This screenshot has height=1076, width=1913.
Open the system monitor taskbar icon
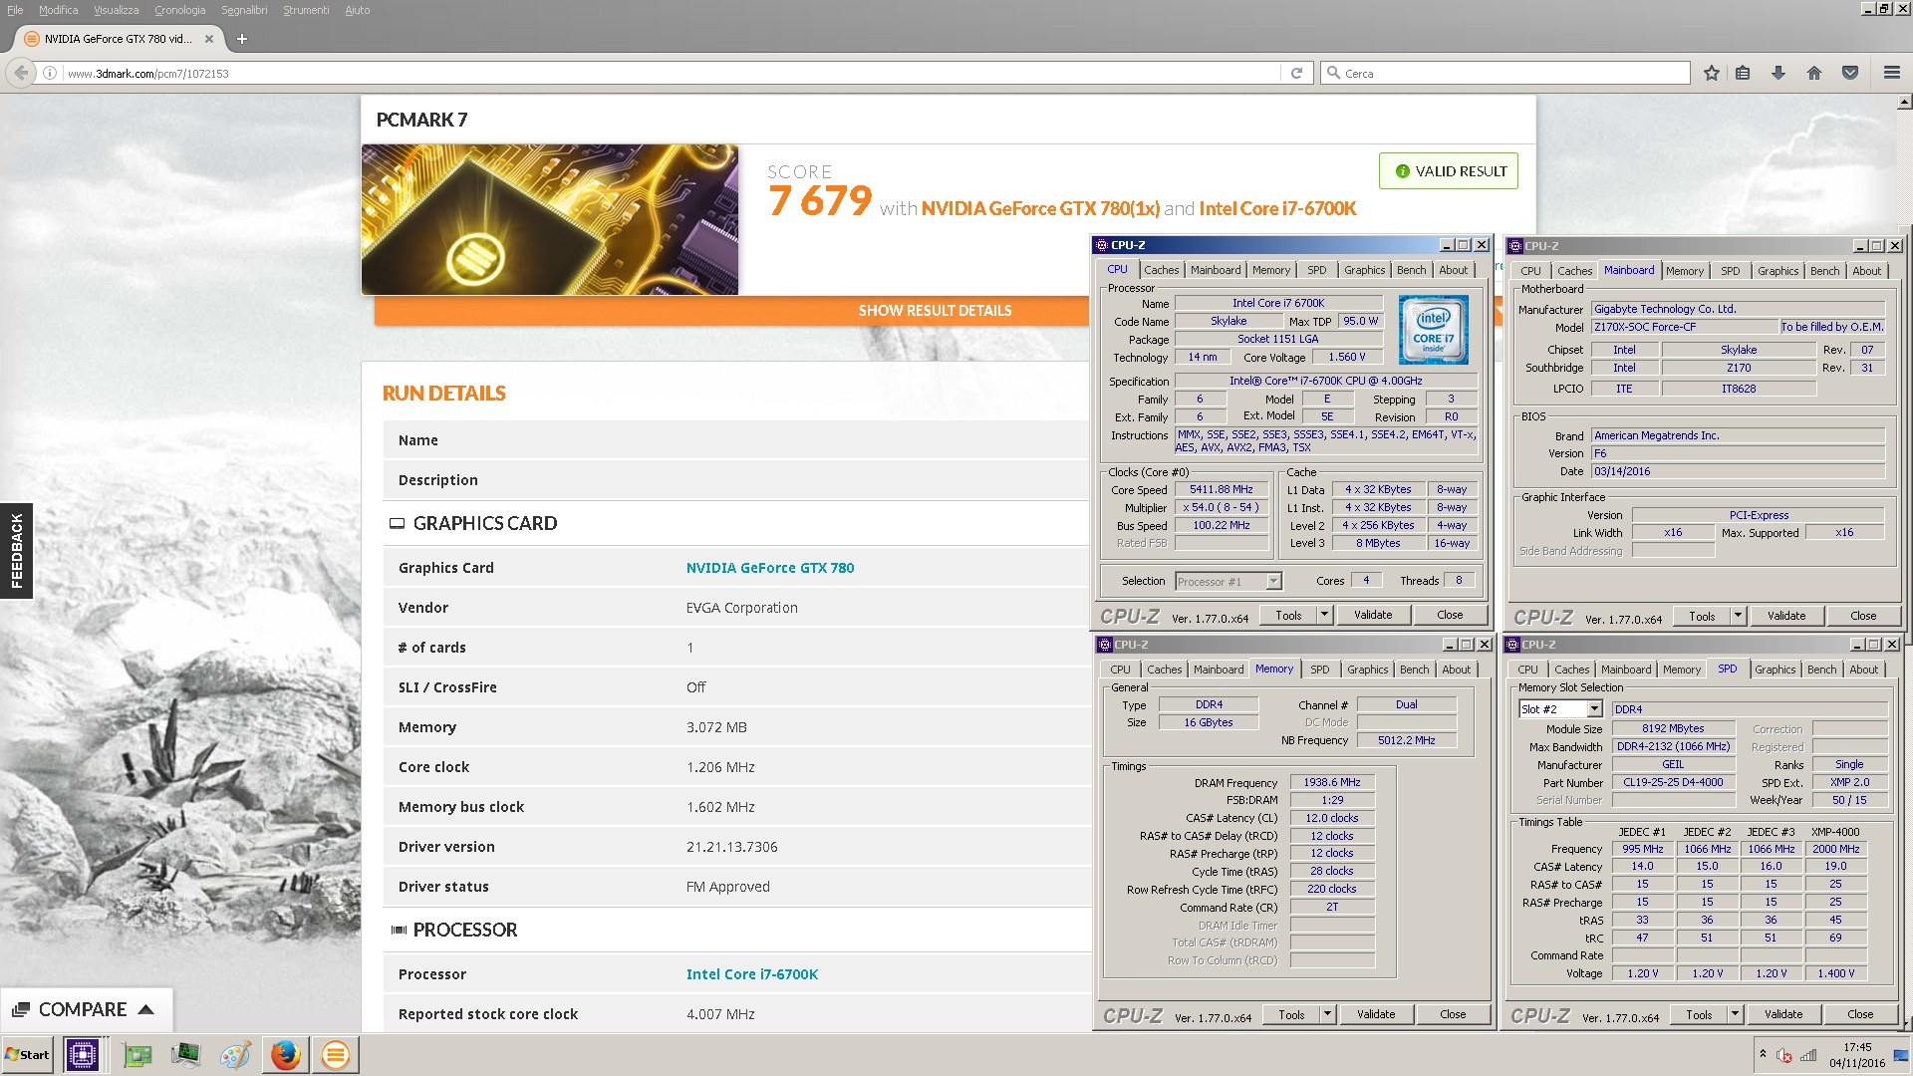tap(185, 1055)
